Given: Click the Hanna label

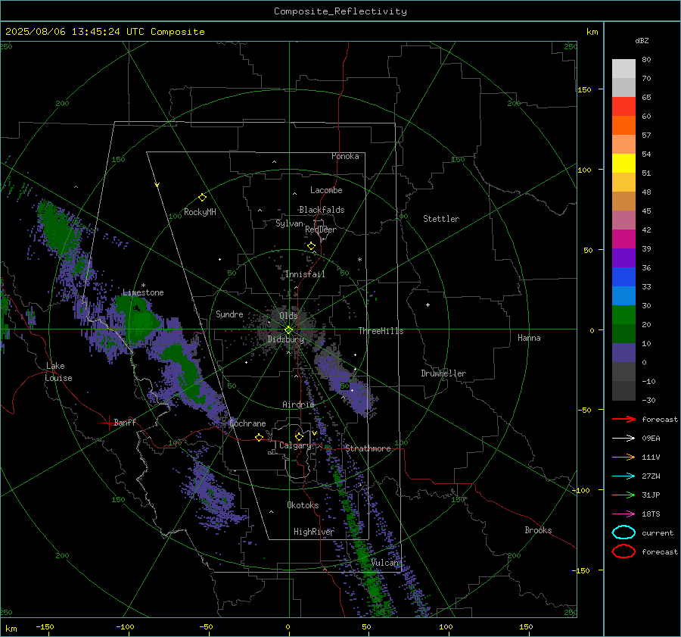Looking at the screenshot, I should point(529,338).
